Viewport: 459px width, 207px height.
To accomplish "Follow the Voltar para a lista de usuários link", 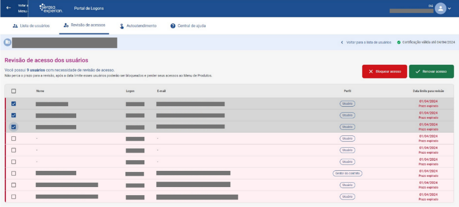I will 366,43.
